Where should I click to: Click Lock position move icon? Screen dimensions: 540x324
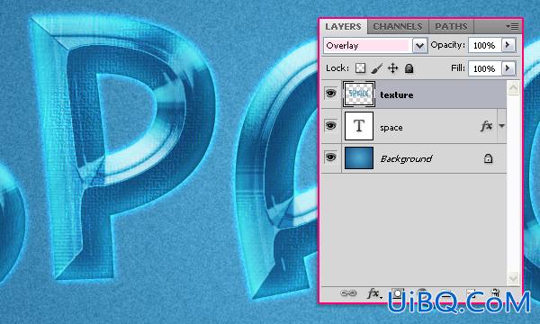point(393,68)
